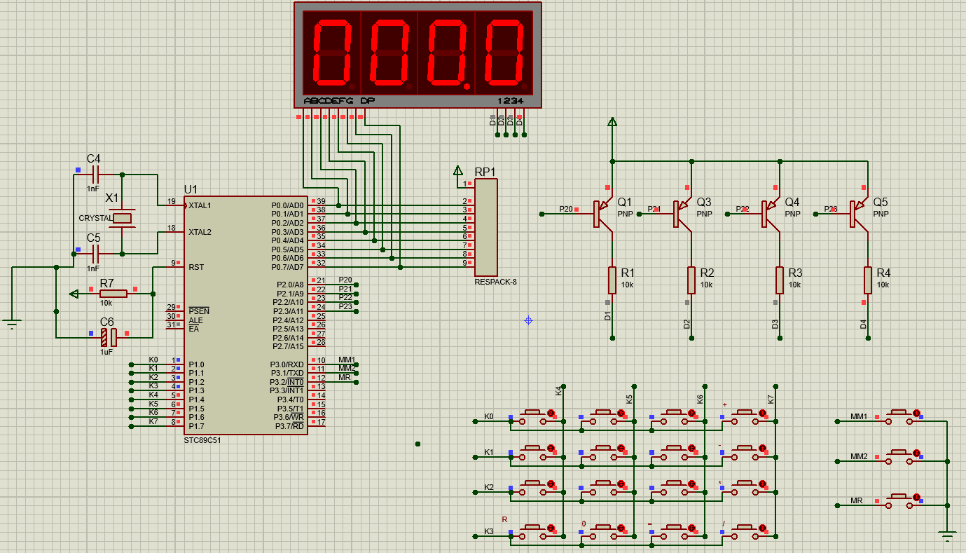Select the RP1 resistor pack
The width and height of the screenshot is (966, 553).
486,227
